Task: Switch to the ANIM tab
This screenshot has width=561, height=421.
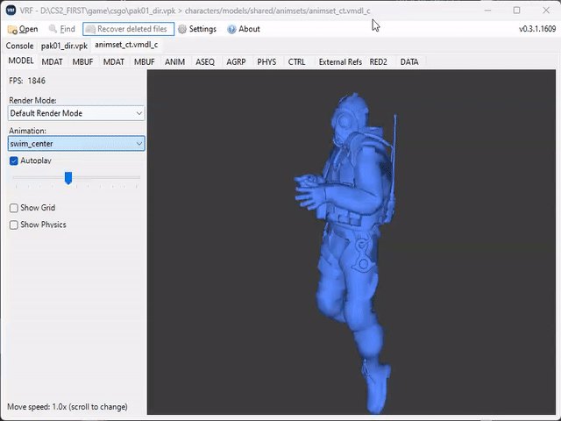Action: (174, 61)
